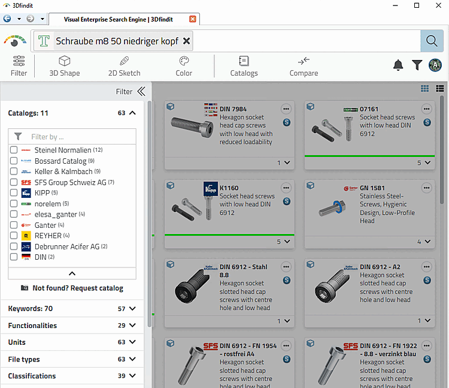Open the DIN 6912 - FN 1954 result
The width and height of the screenshot is (449, 388).
248,350
